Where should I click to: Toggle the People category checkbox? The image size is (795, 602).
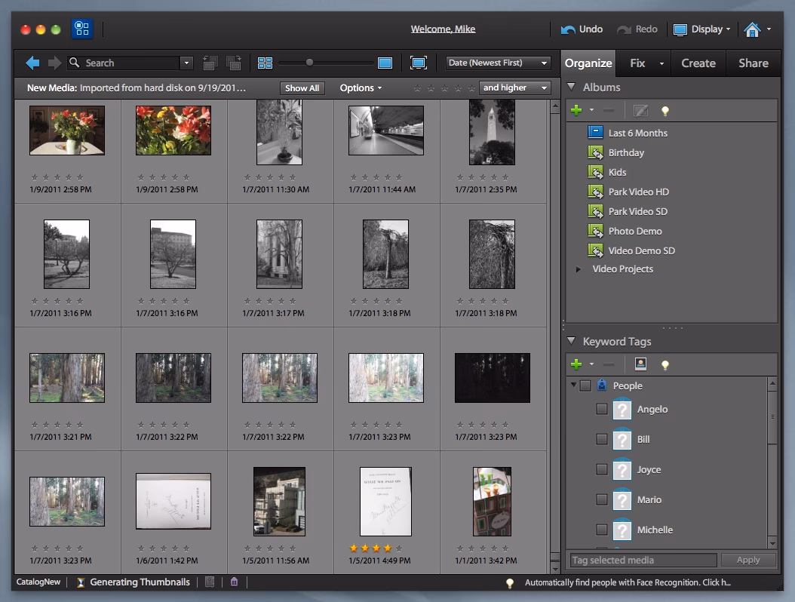click(x=586, y=385)
